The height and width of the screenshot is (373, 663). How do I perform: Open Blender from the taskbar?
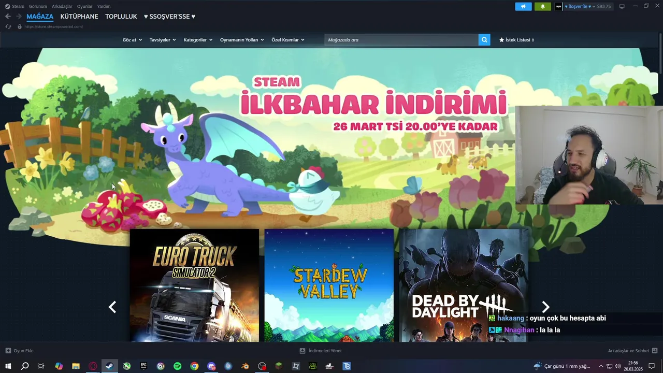(245, 366)
